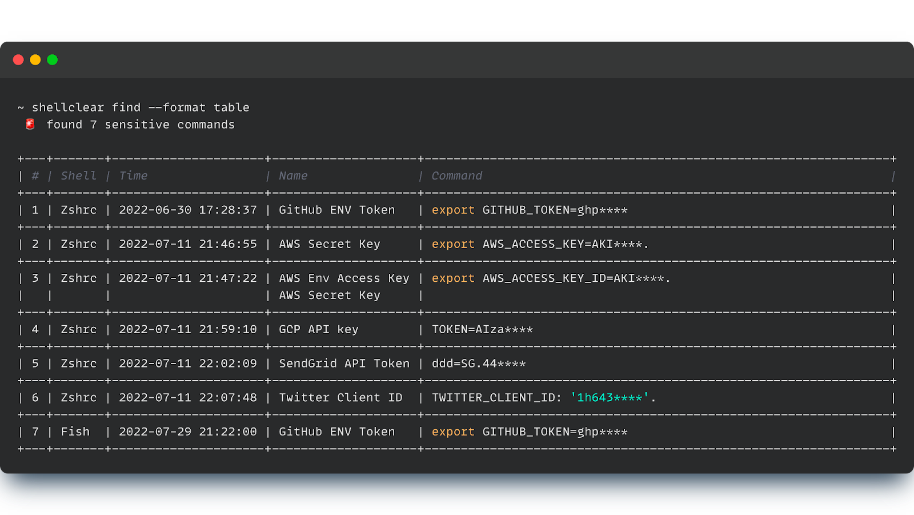Select the found 7 sensitive commands message

141,124
